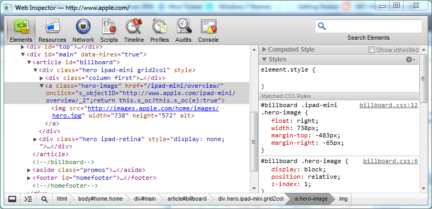Select div#main breadcrumb
The width and height of the screenshot is (432, 209).
145,199
